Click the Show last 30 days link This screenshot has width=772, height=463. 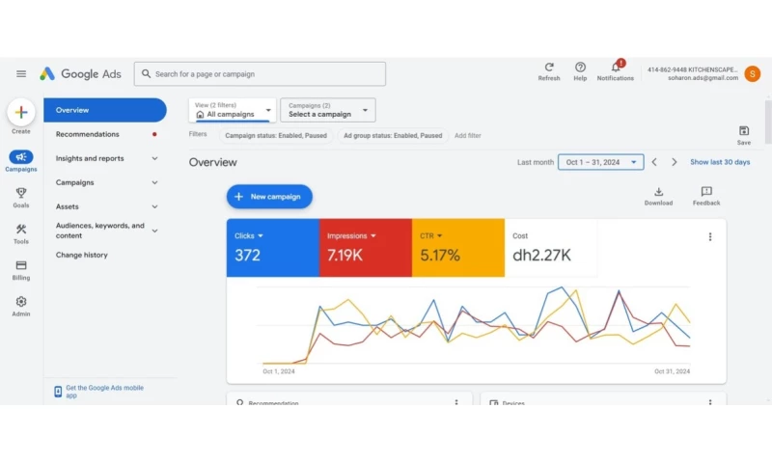pos(720,162)
